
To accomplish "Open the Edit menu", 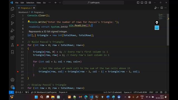I will (x=22, y=2).
